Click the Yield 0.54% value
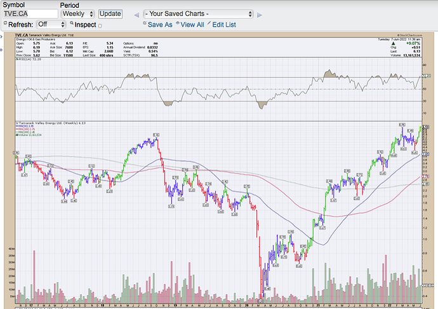 (154, 52)
